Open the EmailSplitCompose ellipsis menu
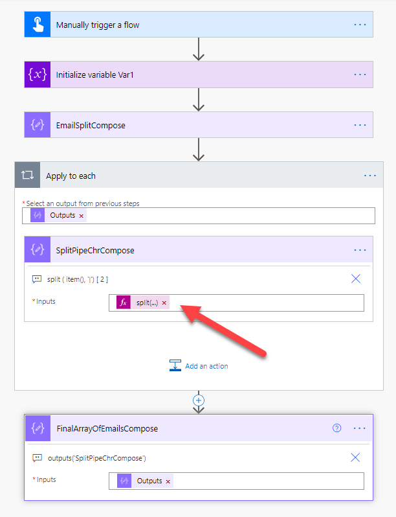The height and width of the screenshot is (517, 396). pyautogui.click(x=360, y=125)
